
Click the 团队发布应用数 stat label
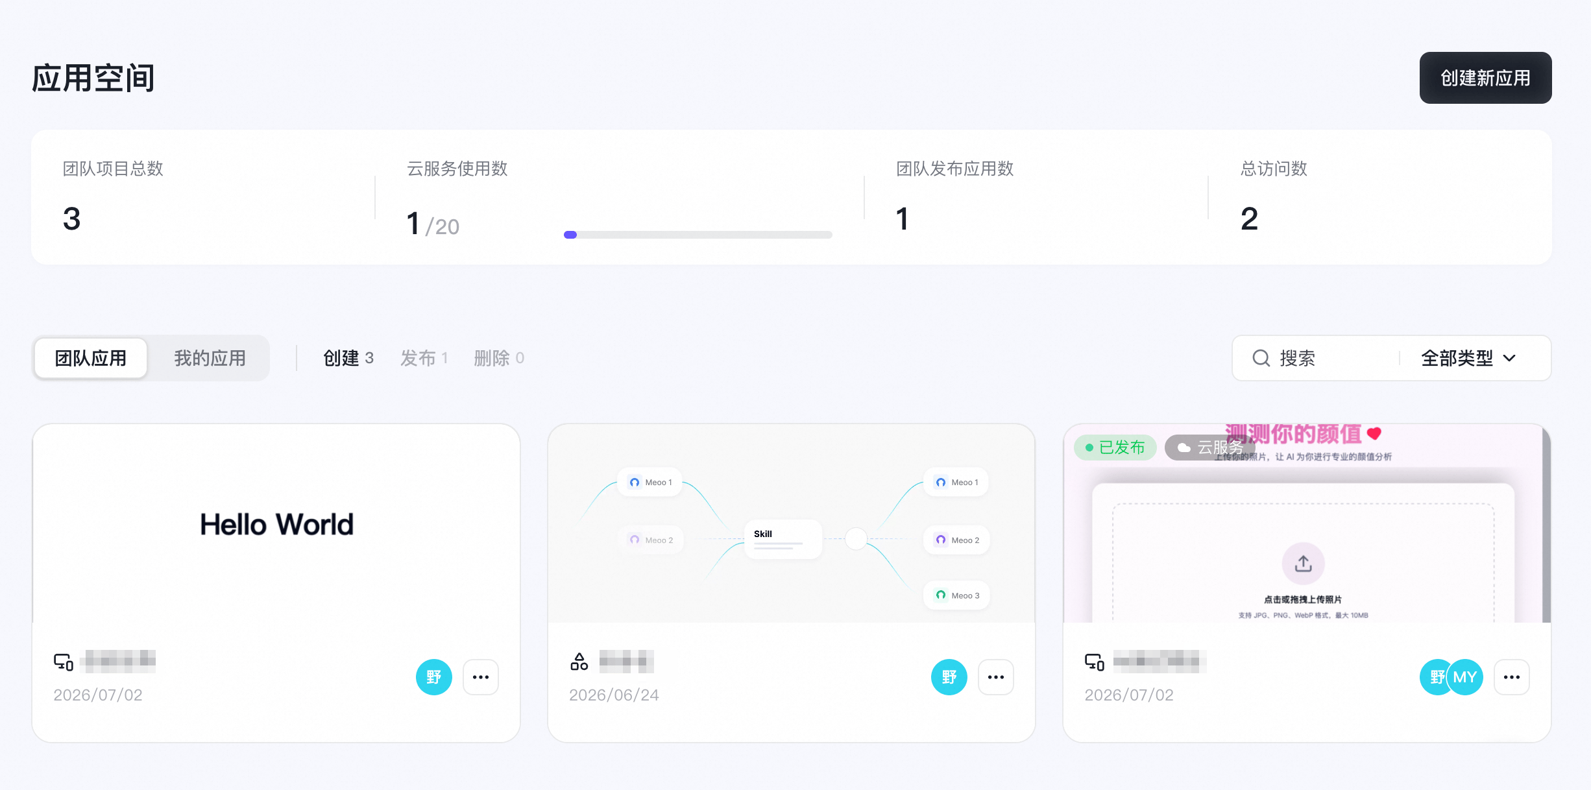[x=955, y=169]
